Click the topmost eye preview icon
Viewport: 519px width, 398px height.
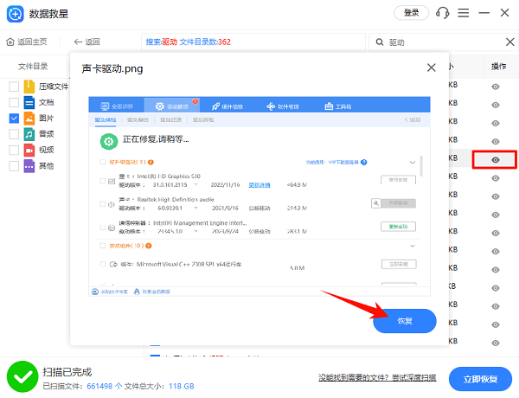(x=495, y=87)
